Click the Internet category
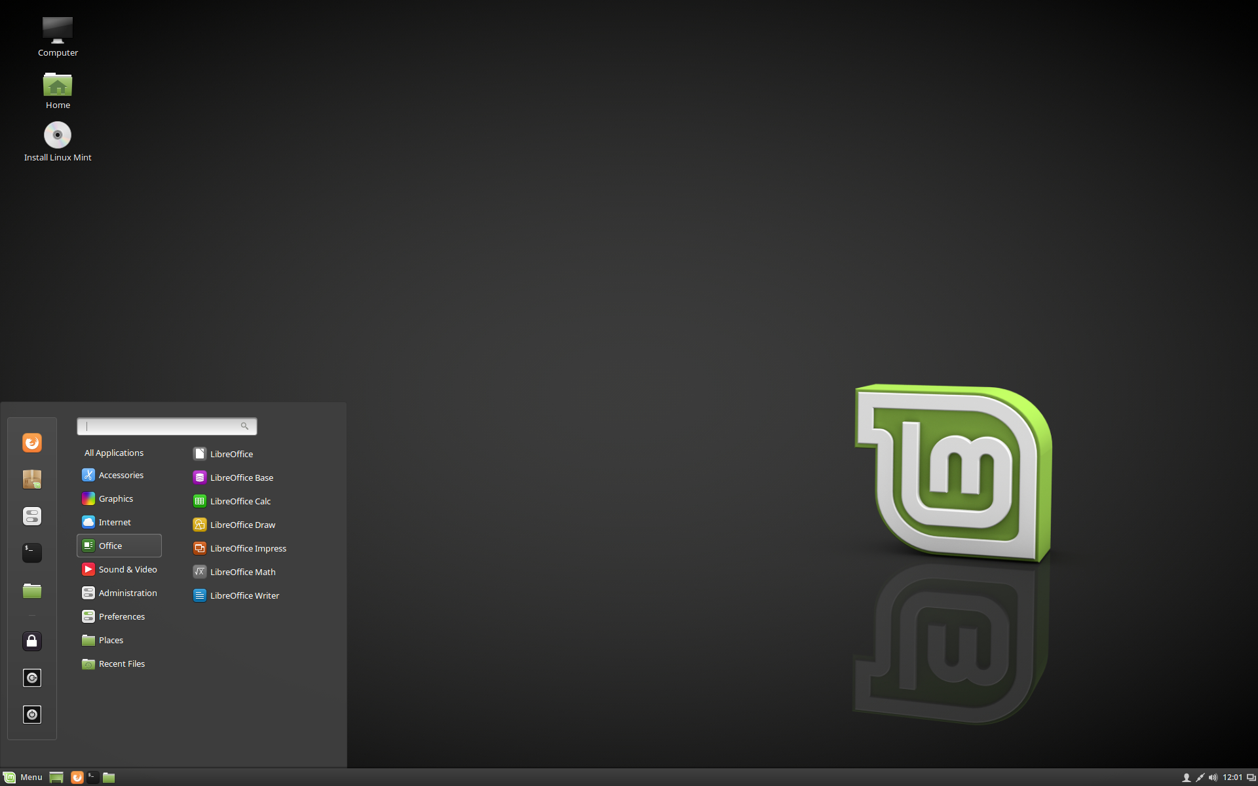1258x786 pixels. (114, 521)
